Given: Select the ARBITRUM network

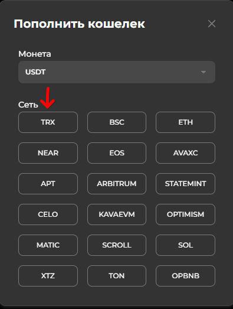Looking at the screenshot, I should click(117, 184).
